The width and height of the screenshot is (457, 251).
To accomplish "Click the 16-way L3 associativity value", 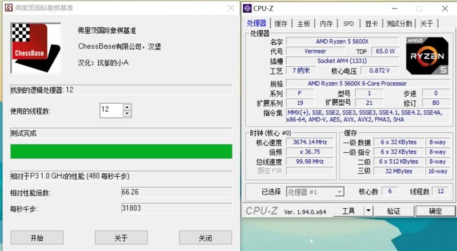I will point(438,171).
